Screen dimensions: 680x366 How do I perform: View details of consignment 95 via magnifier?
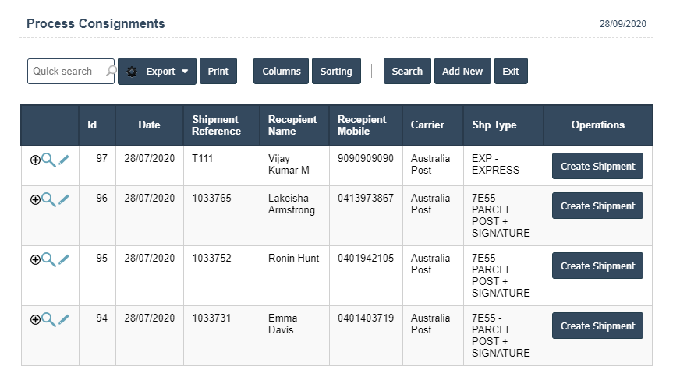tap(48, 259)
